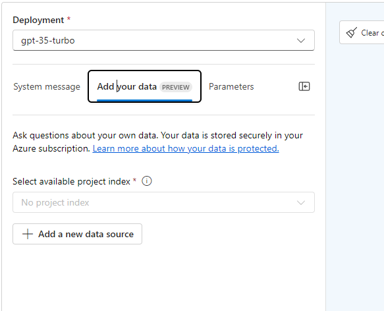The image size is (384, 311).
Task: Click the Select available project index label
Action: tap(72, 181)
